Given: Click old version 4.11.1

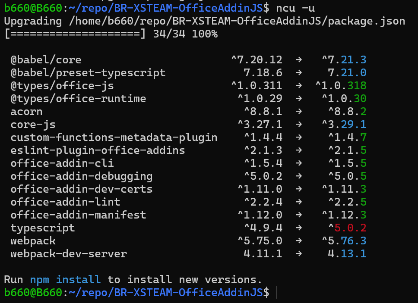Looking at the screenshot, I should click(263, 254).
